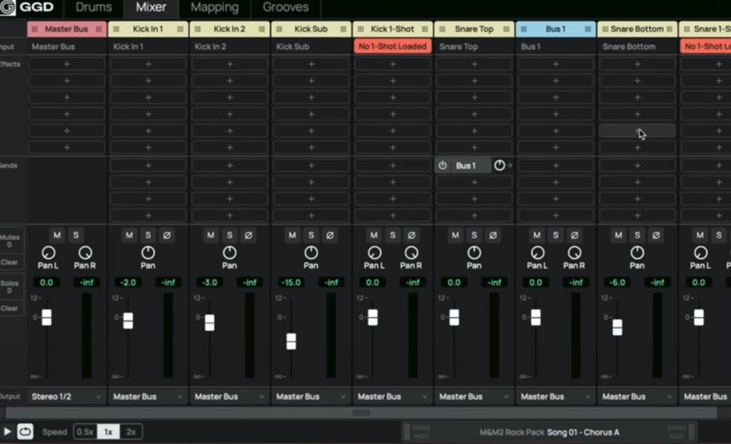Switch to the Drums tab

94,8
